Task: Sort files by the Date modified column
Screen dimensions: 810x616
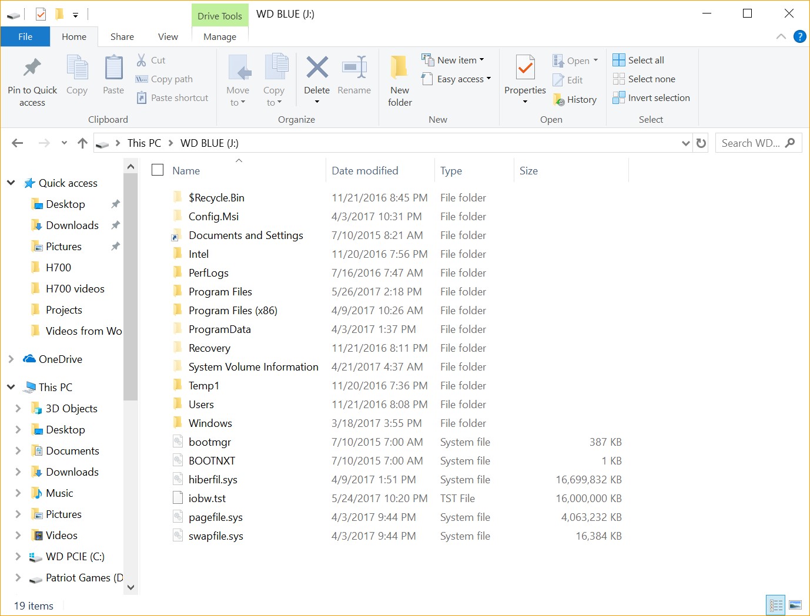Action: tap(364, 171)
